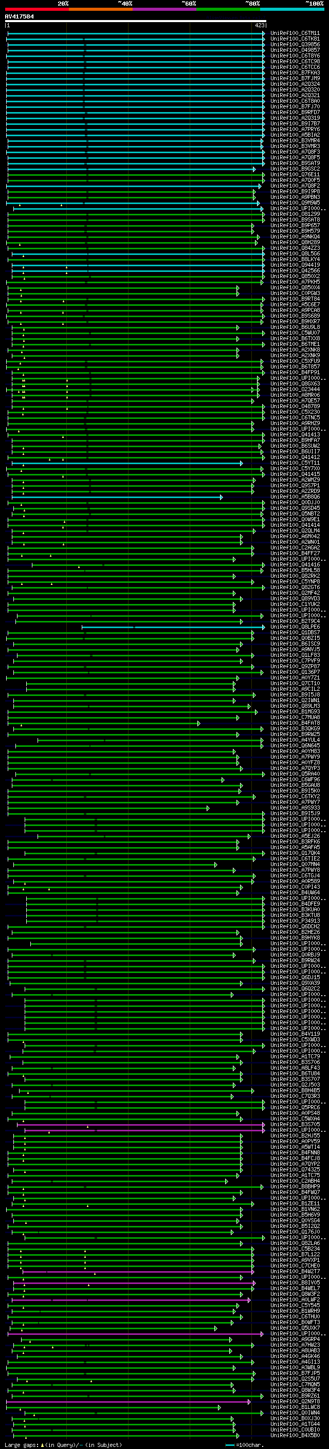Click UniRef100_P34913 label
The height and width of the screenshot is (1449, 329).
[x=295, y=922]
